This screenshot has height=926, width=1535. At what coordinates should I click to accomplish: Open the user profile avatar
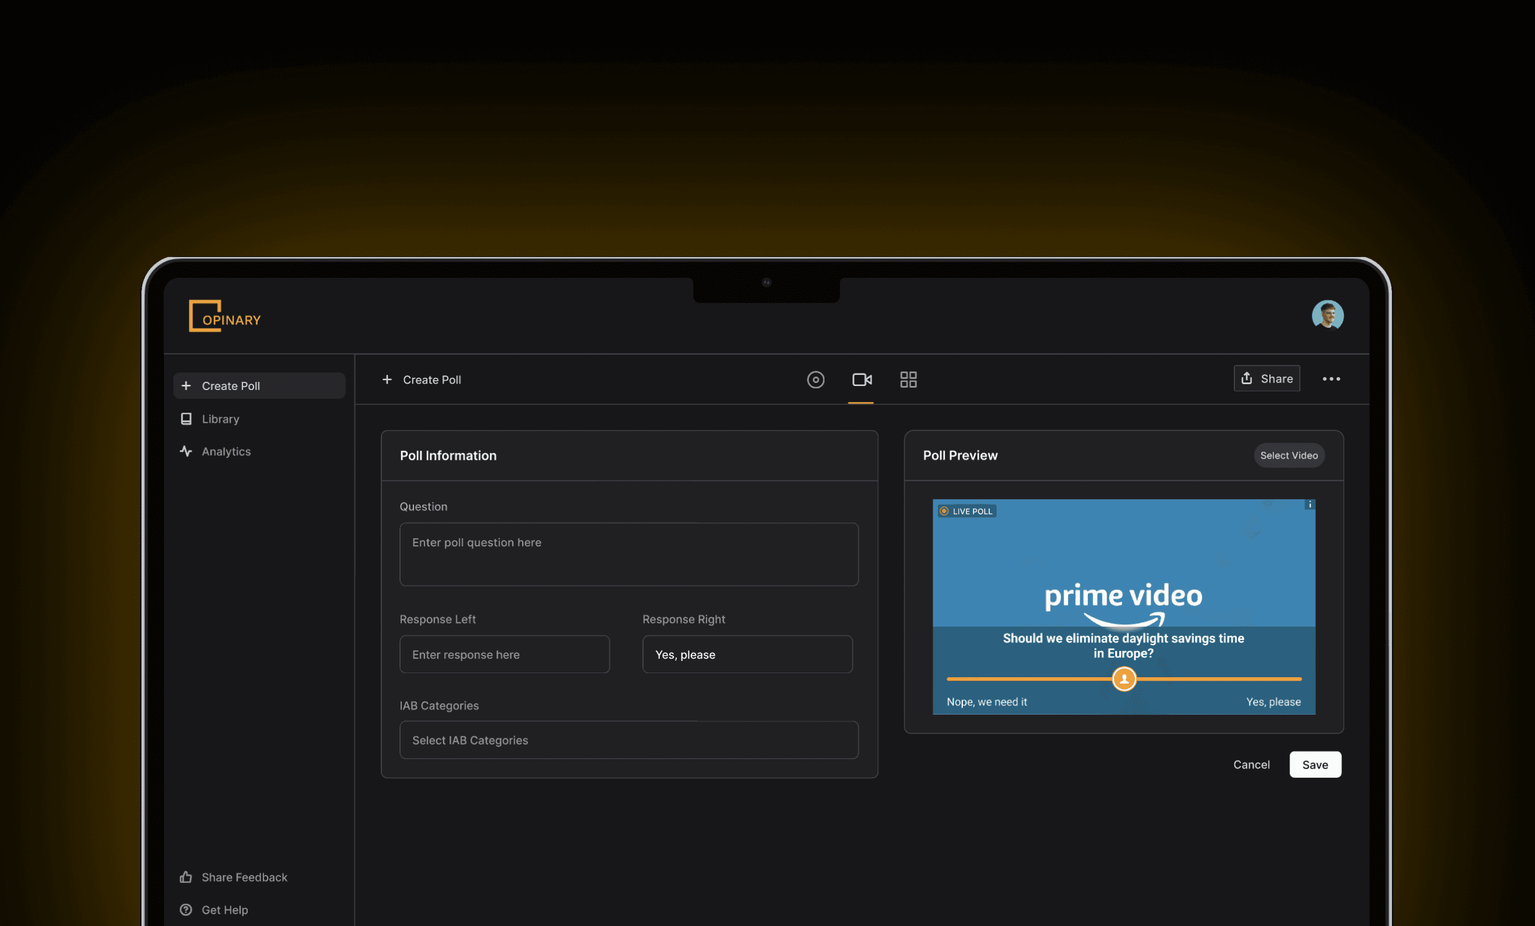click(x=1327, y=315)
